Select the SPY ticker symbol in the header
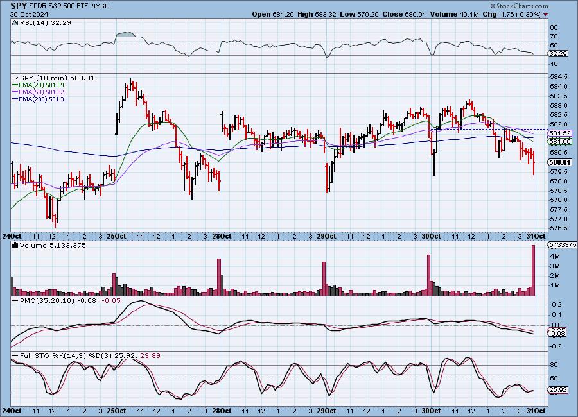Screen dimensions: 578x417 (x=19, y=6)
